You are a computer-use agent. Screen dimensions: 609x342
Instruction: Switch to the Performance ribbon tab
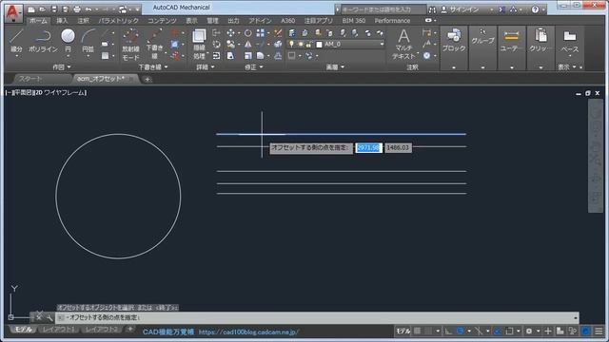point(392,21)
